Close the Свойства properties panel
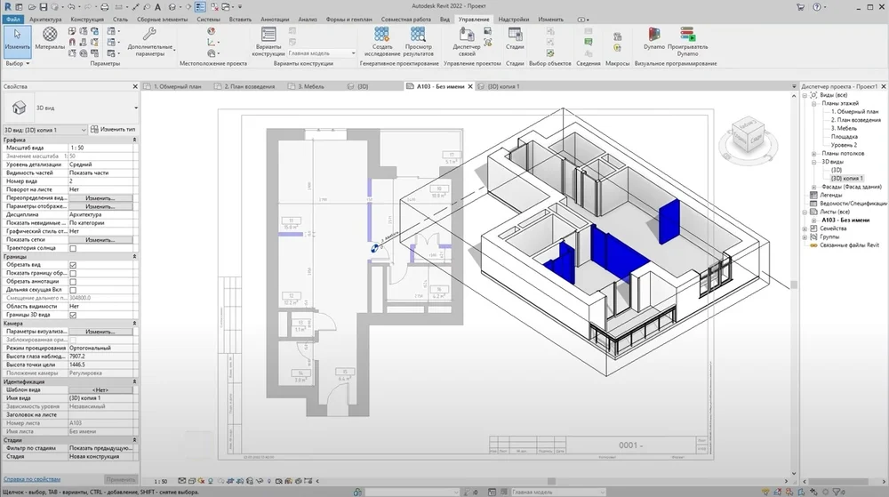889x497 pixels. coord(135,87)
